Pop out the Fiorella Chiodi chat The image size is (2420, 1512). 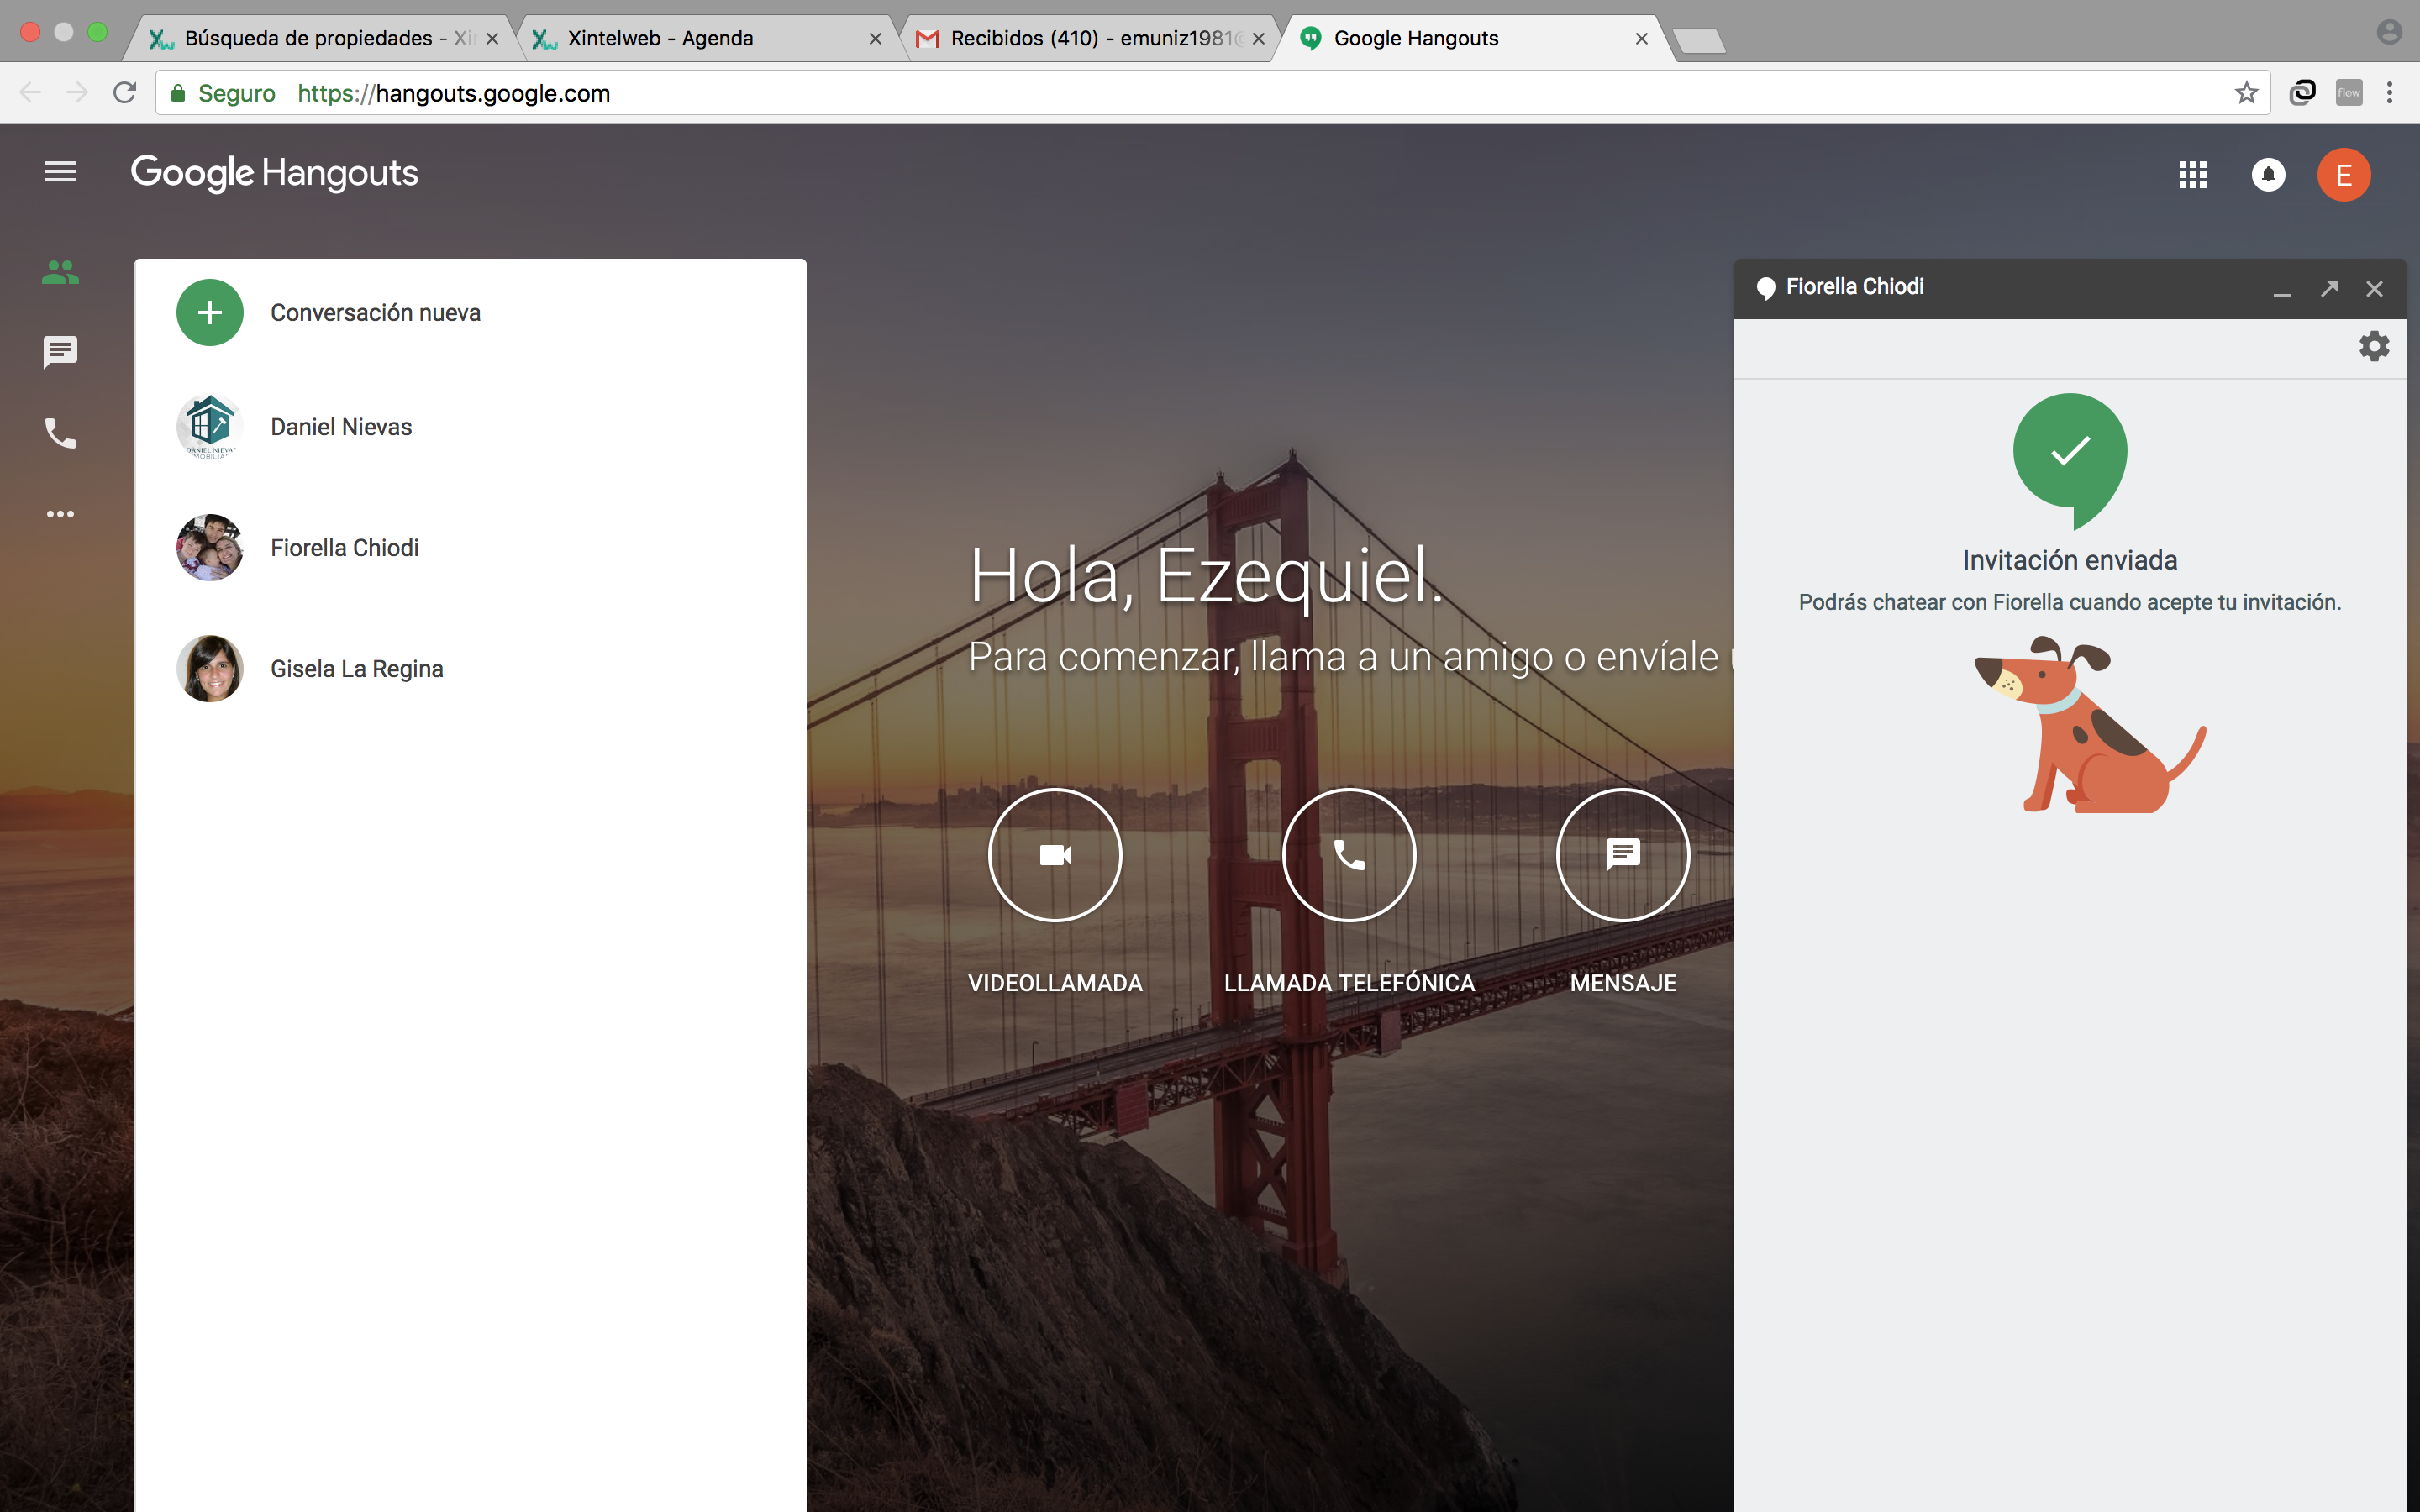point(2329,289)
